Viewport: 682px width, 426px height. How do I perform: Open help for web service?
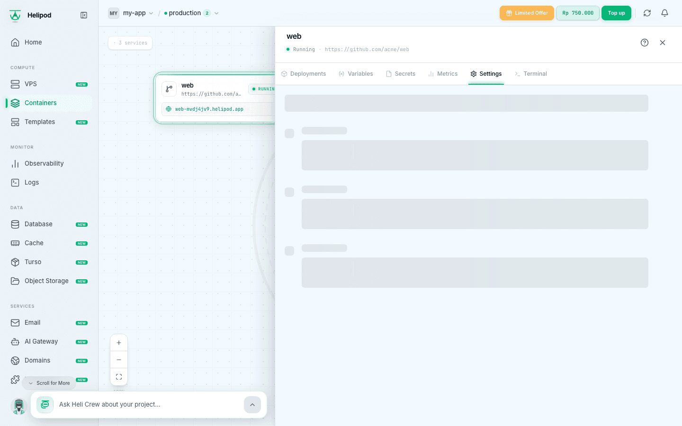click(x=645, y=43)
